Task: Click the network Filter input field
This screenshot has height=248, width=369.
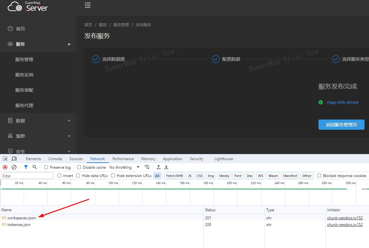Action: pyautogui.click(x=27, y=176)
